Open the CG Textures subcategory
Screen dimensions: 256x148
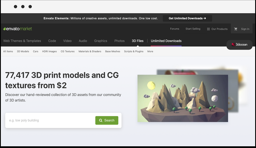68,51
